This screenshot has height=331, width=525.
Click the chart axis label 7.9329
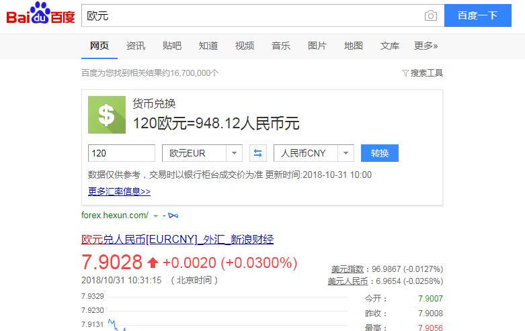click(93, 296)
